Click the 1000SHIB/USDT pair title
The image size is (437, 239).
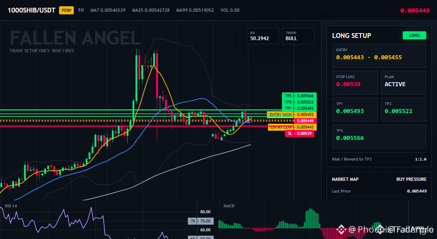(x=31, y=10)
